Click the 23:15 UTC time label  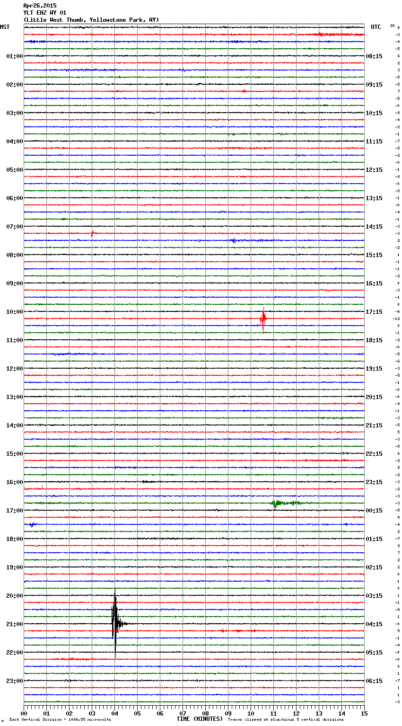coord(374,482)
